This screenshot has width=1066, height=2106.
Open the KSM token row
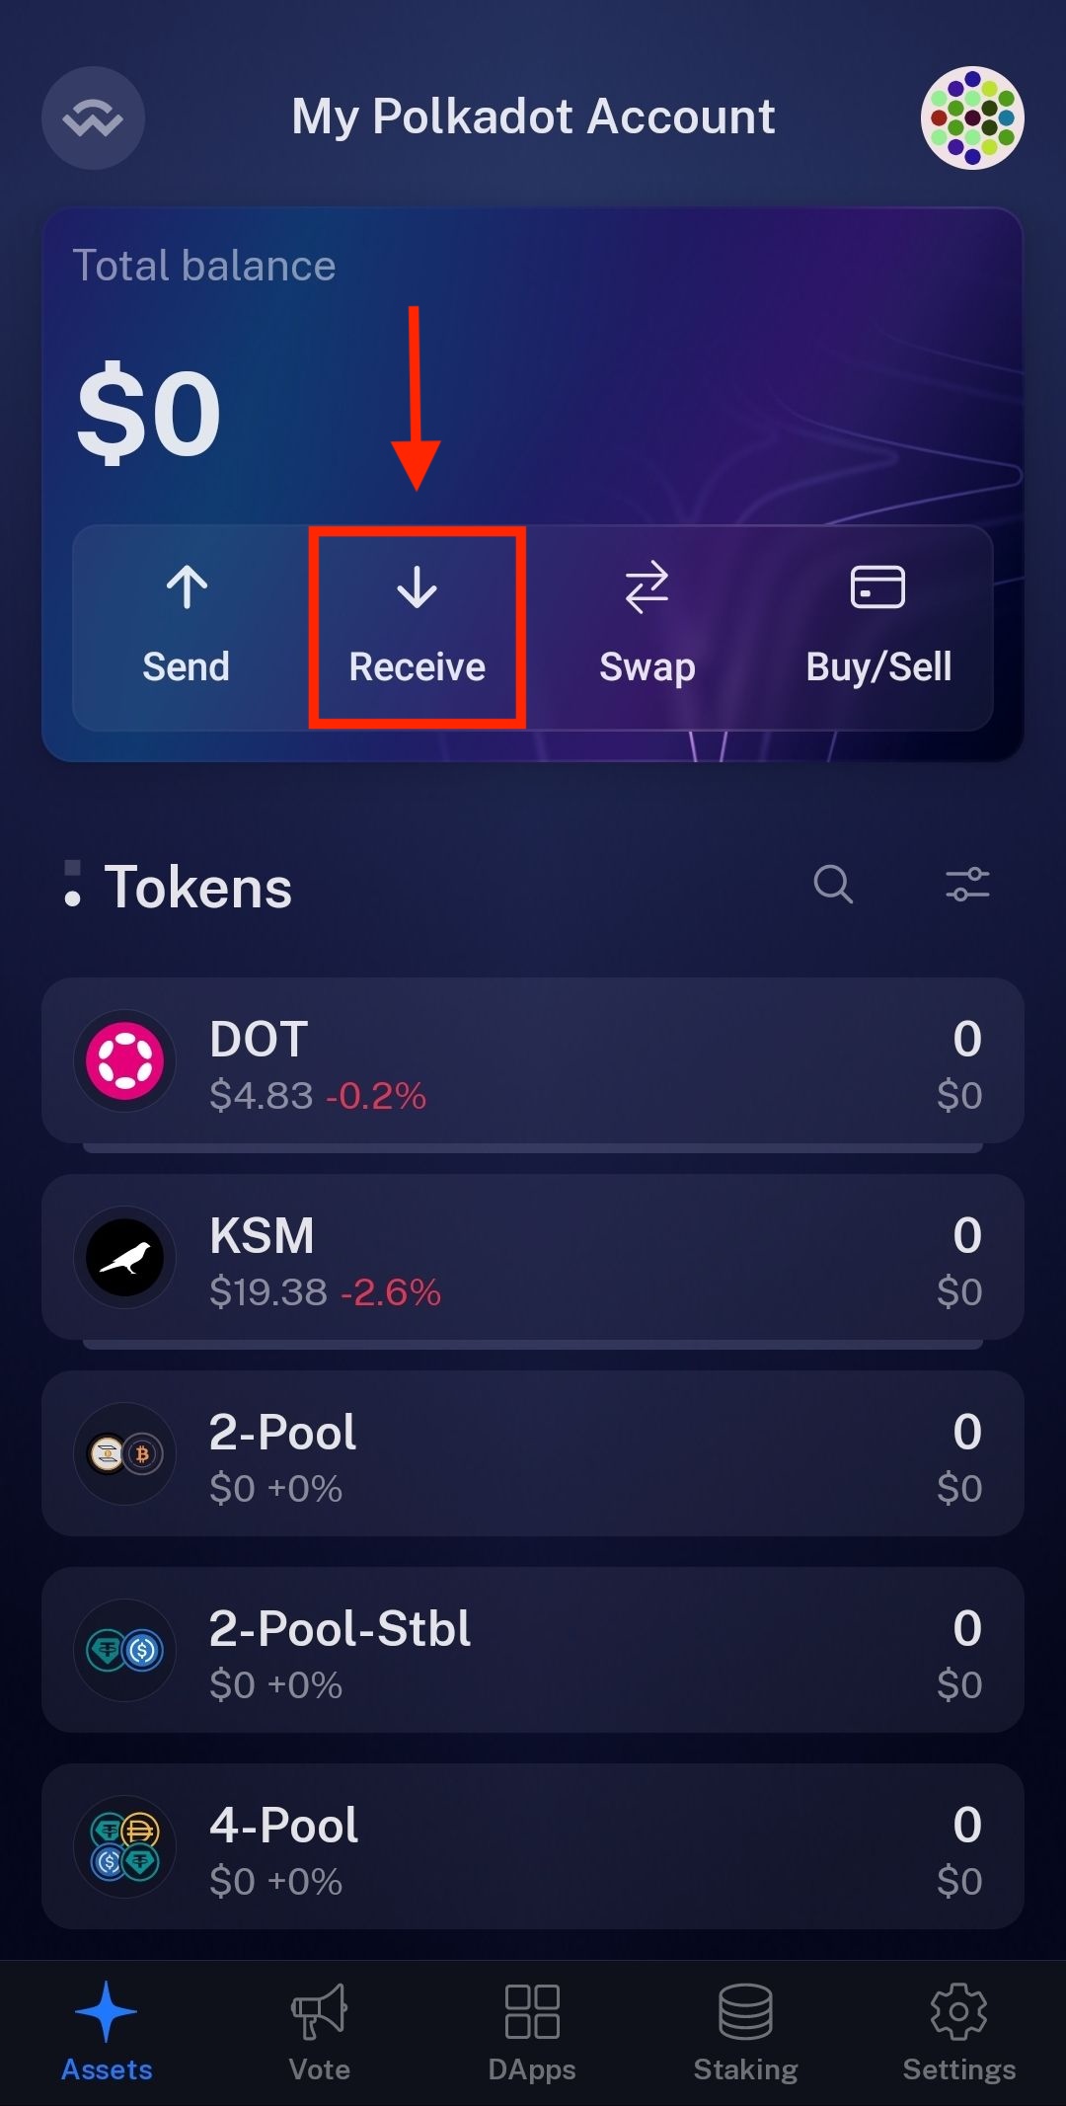pos(533,1258)
